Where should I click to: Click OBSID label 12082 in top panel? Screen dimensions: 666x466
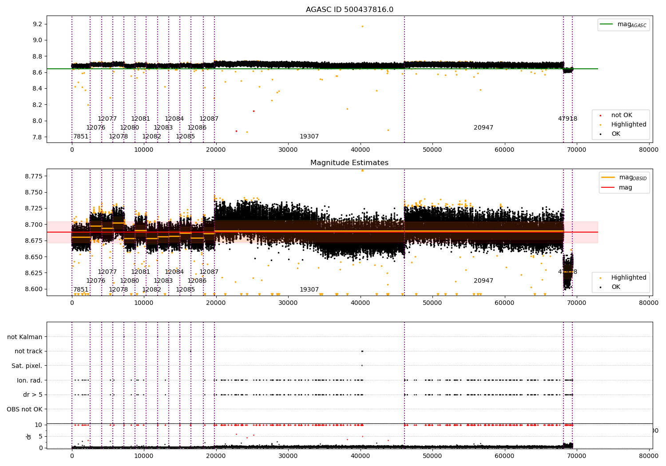151,137
